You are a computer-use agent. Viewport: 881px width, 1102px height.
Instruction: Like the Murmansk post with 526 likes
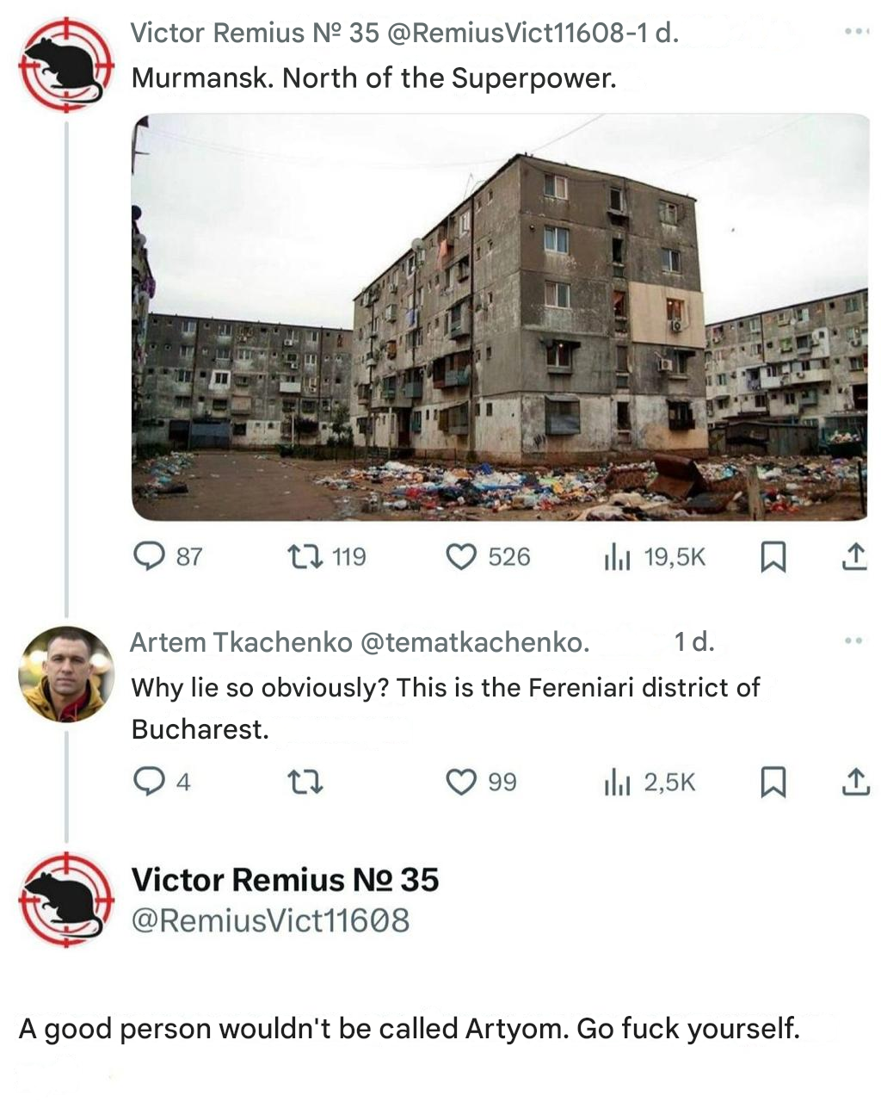(488, 557)
